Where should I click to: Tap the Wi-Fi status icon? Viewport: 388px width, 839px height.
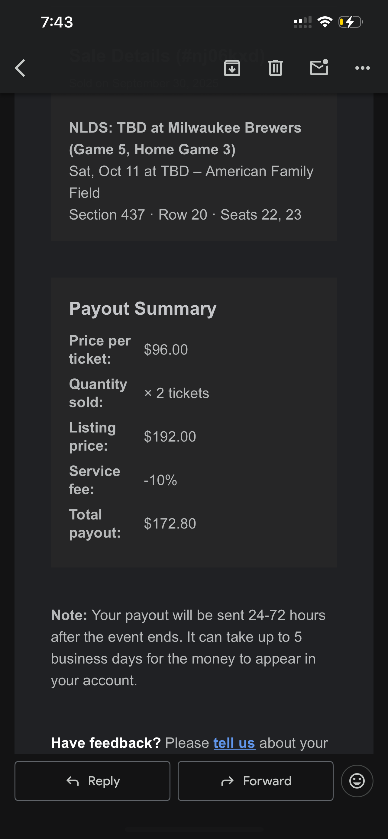[325, 22]
